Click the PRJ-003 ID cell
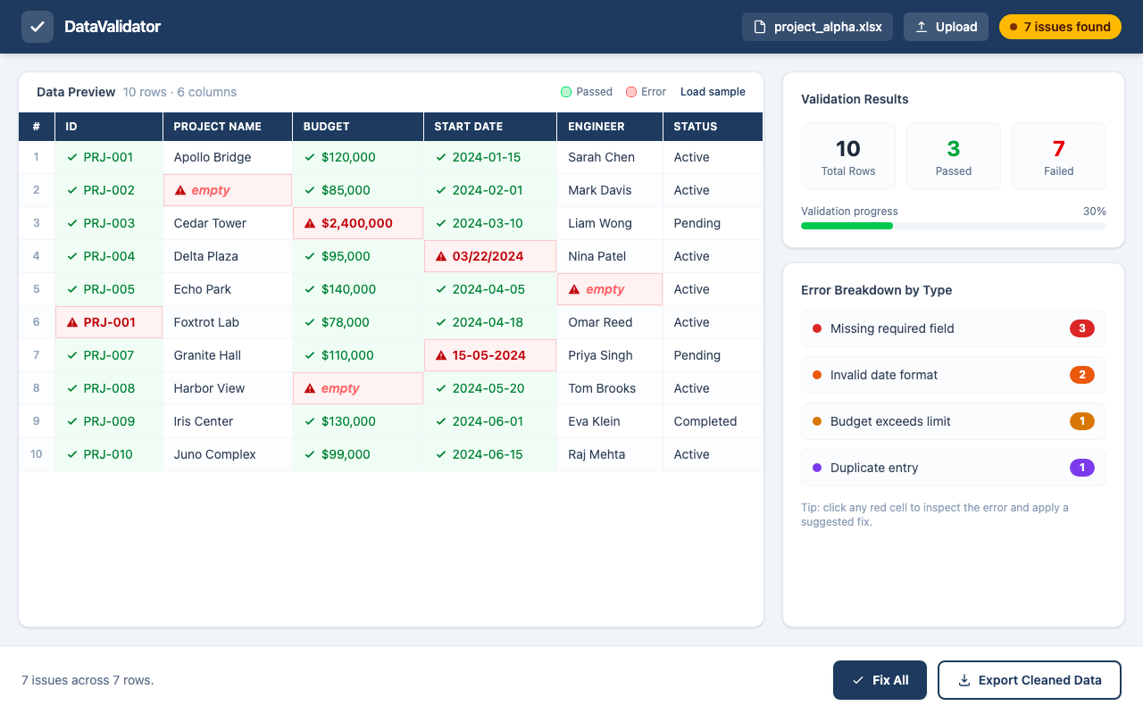Viewport: 1143px width, 714px height. coord(109,223)
